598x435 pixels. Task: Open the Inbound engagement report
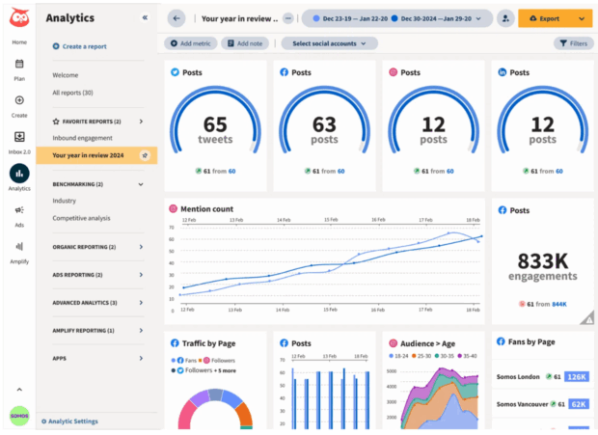point(82,138)
